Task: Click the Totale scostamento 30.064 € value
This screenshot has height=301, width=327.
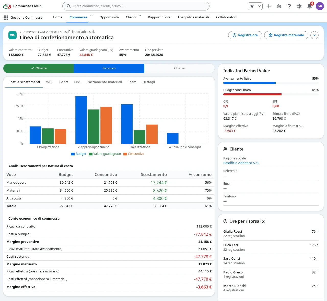Action: (x=160, y=206)
